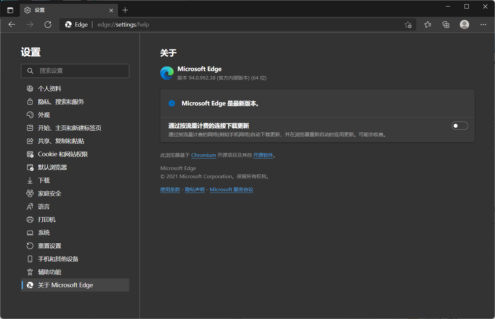The width and height of the screenshot is (495, 319).
Task: Refresh the page with reload icon
Action: point(48,25)
